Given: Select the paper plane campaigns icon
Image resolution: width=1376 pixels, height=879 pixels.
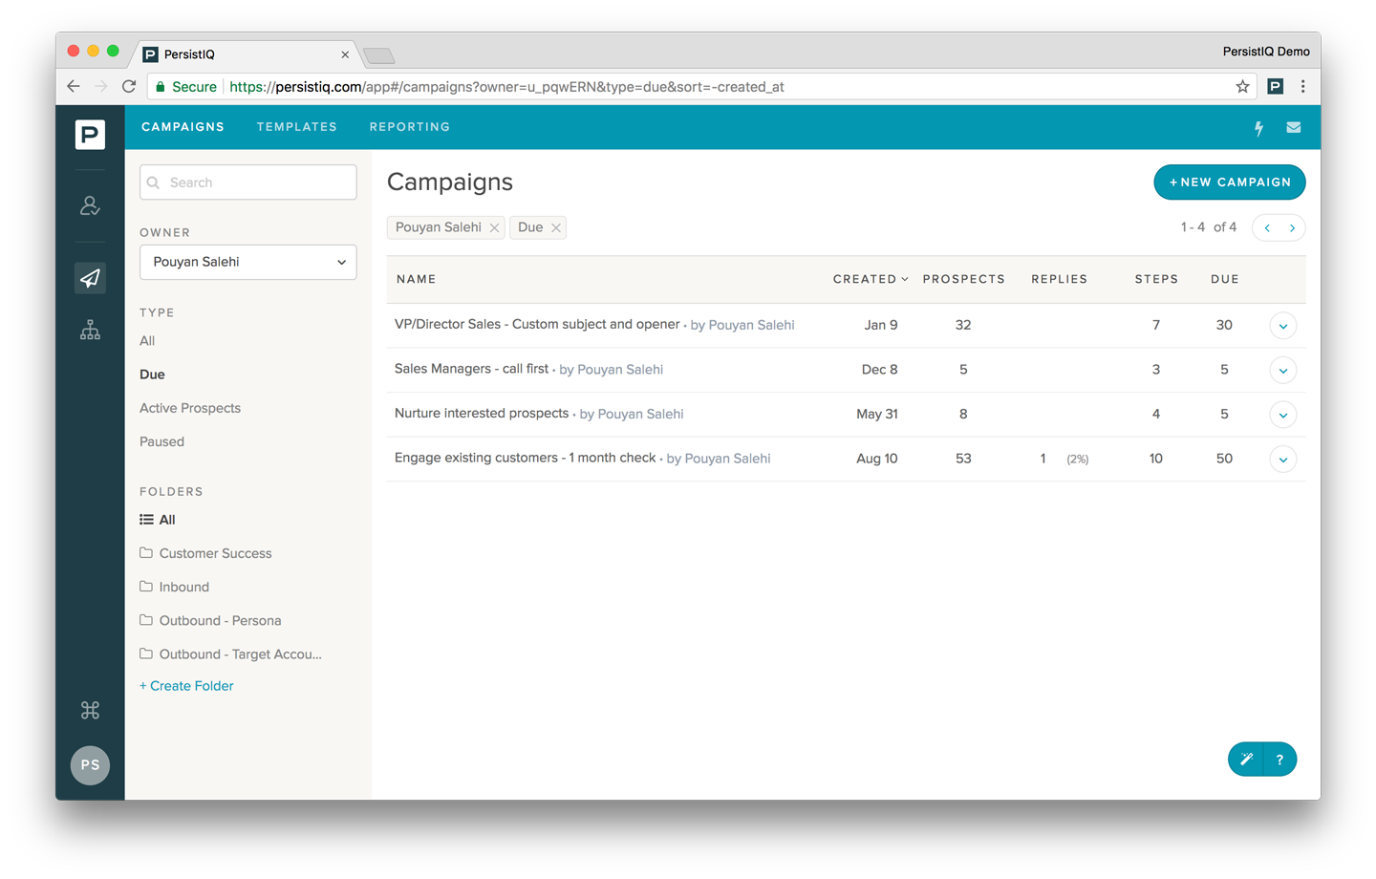Looking at the screenshot, I should (90, 278).
